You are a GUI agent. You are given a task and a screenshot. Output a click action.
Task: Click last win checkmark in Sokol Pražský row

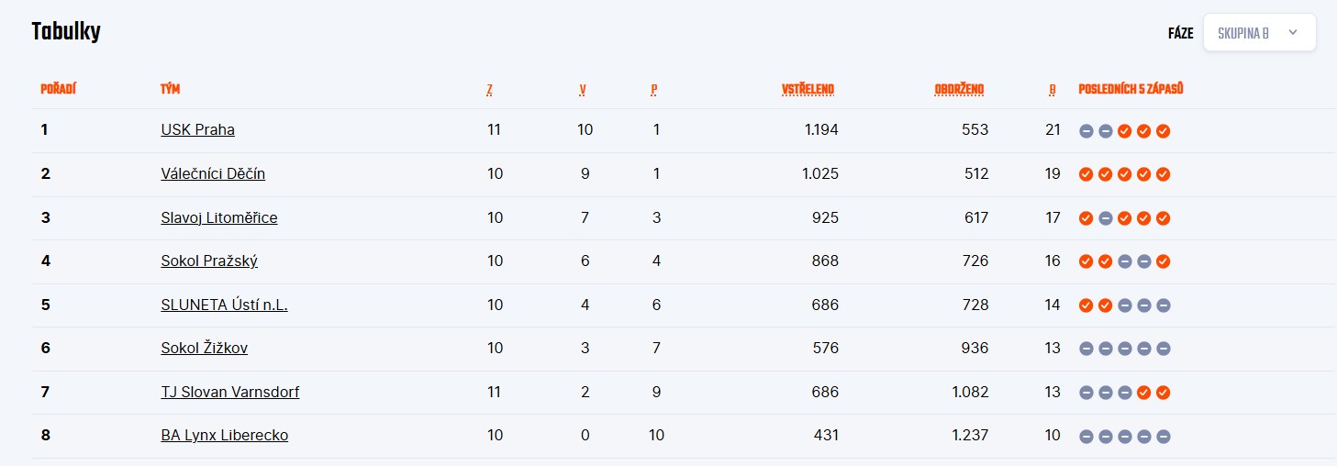click(x=1163, y=261)
